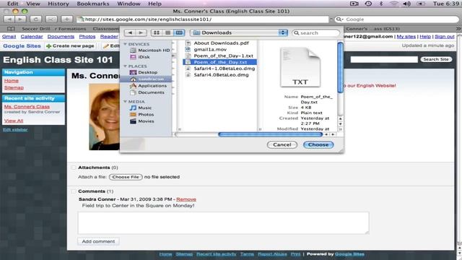Select the sandracon home folder

pyautogui.click(x=147, y=79)
